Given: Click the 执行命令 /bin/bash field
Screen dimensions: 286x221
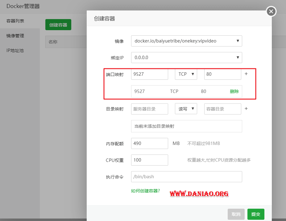Looking at the screenshot, I should pyautogui.click(x=186, y=177).
